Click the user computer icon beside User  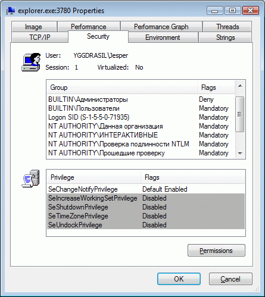(x=31, y=62)
